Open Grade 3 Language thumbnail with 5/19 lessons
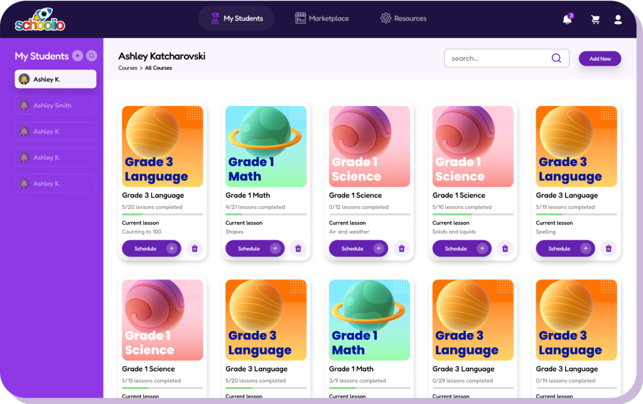Viewport: 643px width, 404px height. pyautogui.click(x=576, y=146)
